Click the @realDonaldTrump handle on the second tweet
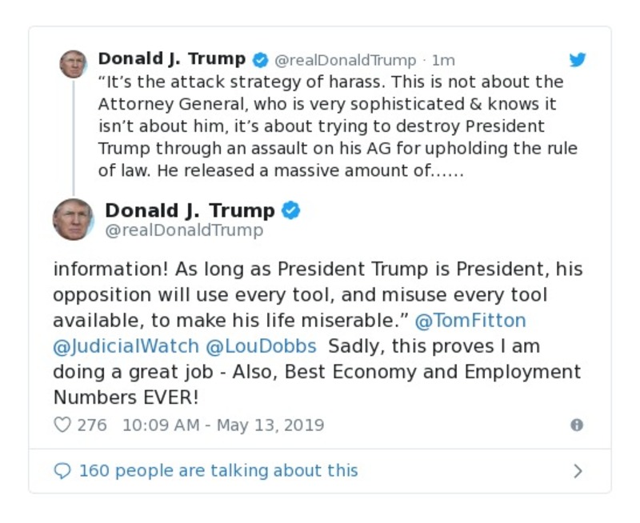This screenshot has width=640, height=523. click(x=183, y=230)
